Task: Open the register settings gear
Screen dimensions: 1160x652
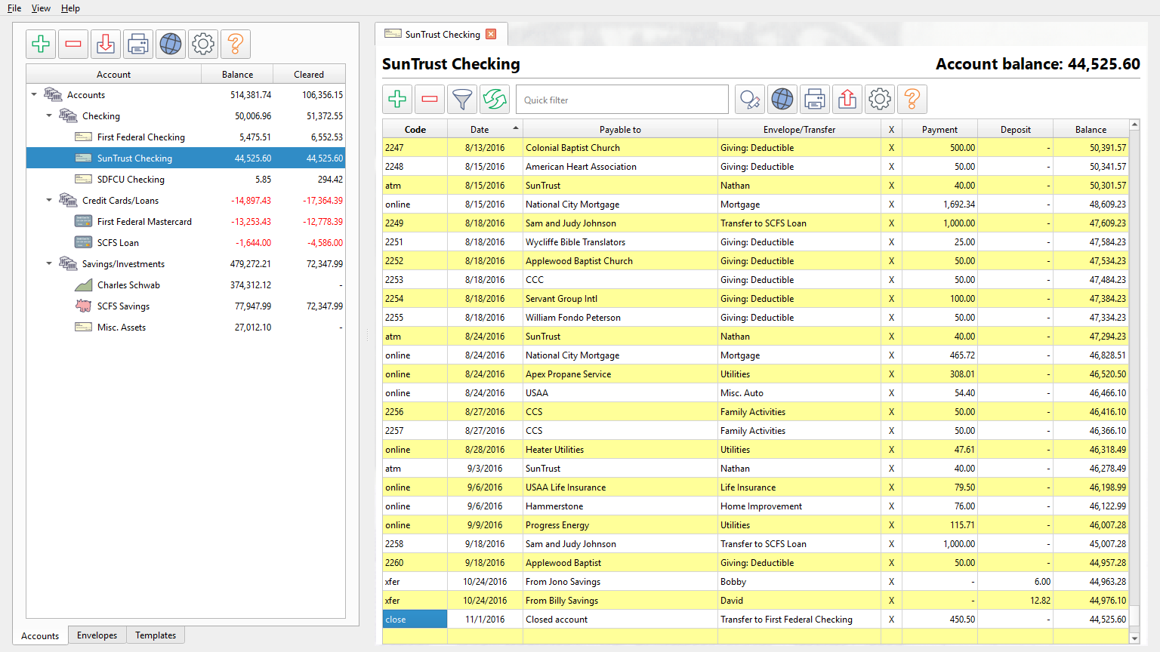Action: click(x=880, y=99)
